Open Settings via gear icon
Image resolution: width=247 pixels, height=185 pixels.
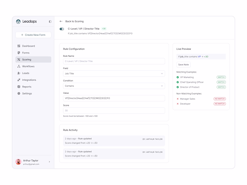pos(19,93)
